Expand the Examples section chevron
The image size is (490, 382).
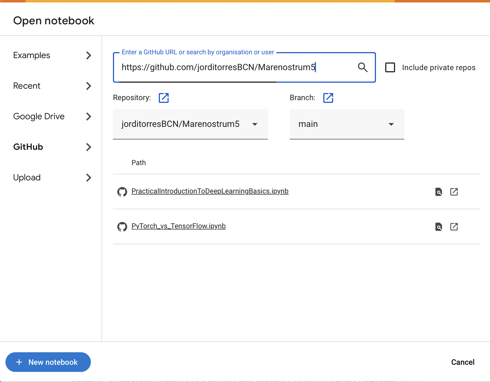click(88, 55)
